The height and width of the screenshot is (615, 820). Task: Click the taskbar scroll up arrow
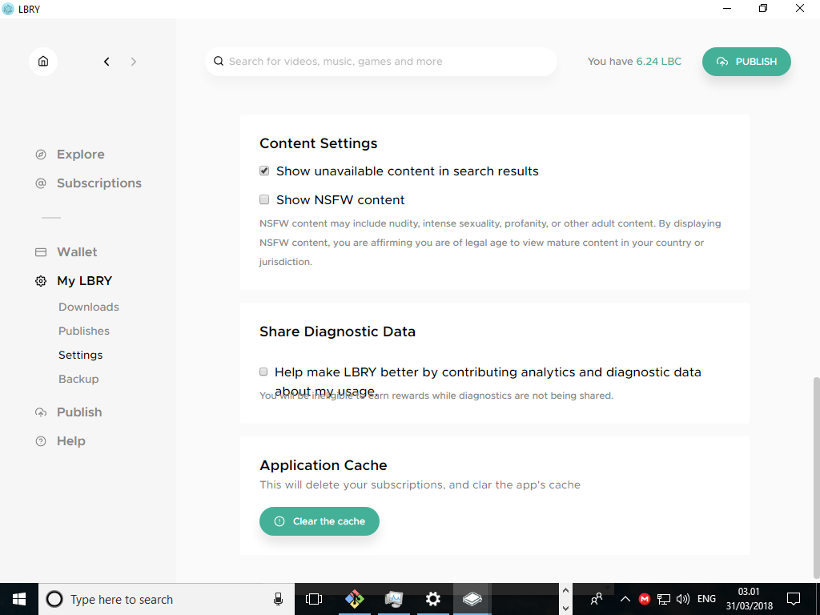click(x=565, y=590)
